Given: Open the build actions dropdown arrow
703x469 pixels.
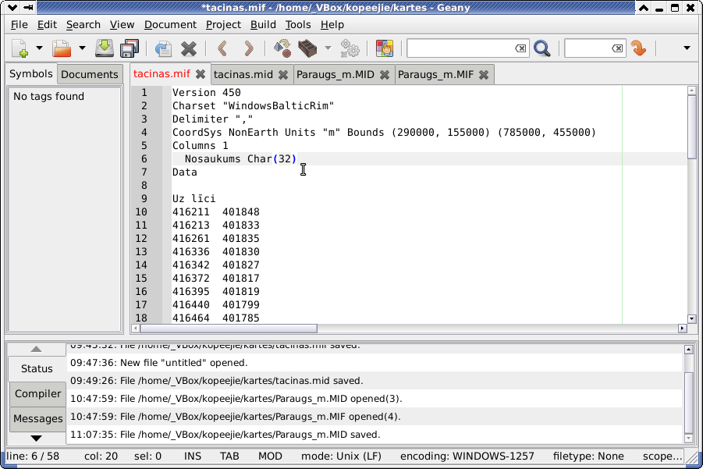Looking at the screenshot, I should (x=328, y=48).
